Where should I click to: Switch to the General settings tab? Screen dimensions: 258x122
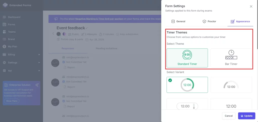tap(178, 21)
